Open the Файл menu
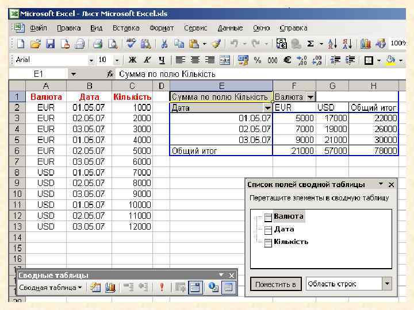 point(39,28)
